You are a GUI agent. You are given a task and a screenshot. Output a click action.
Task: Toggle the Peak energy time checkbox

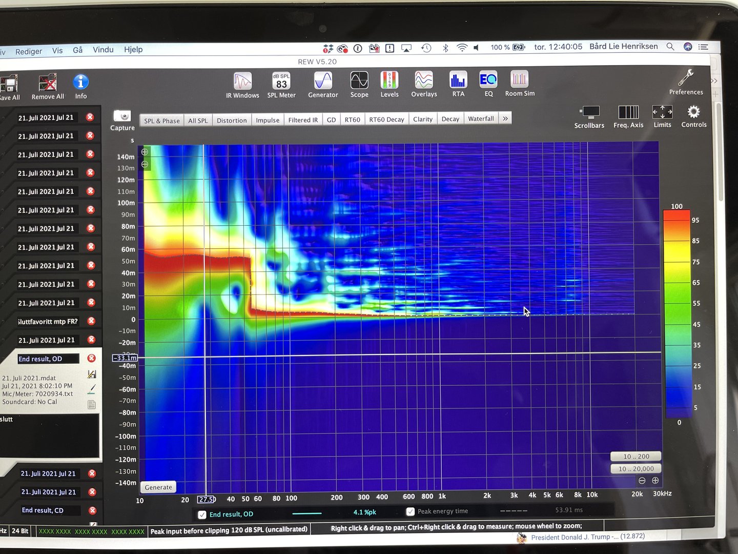pos(410,511)
